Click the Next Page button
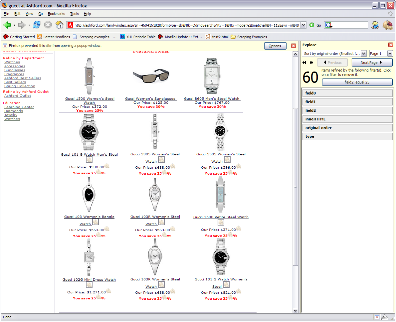Viewport: 396px width, 322px height. [x=372, y=63]
